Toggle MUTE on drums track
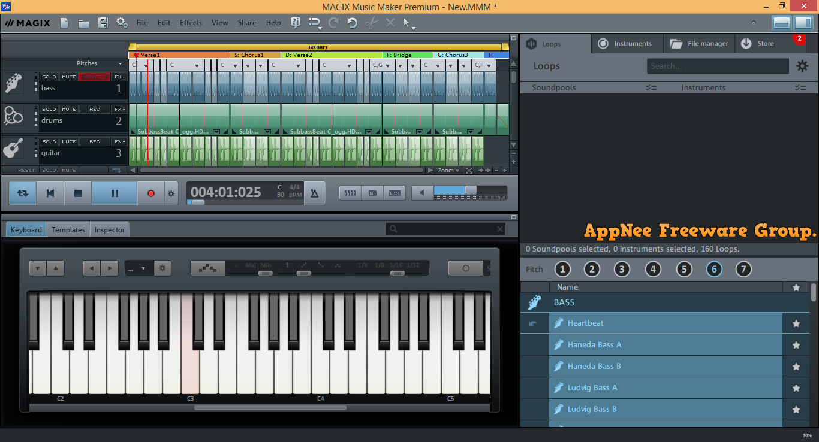This screenshot has height=442, width=819. pos(69,109)
